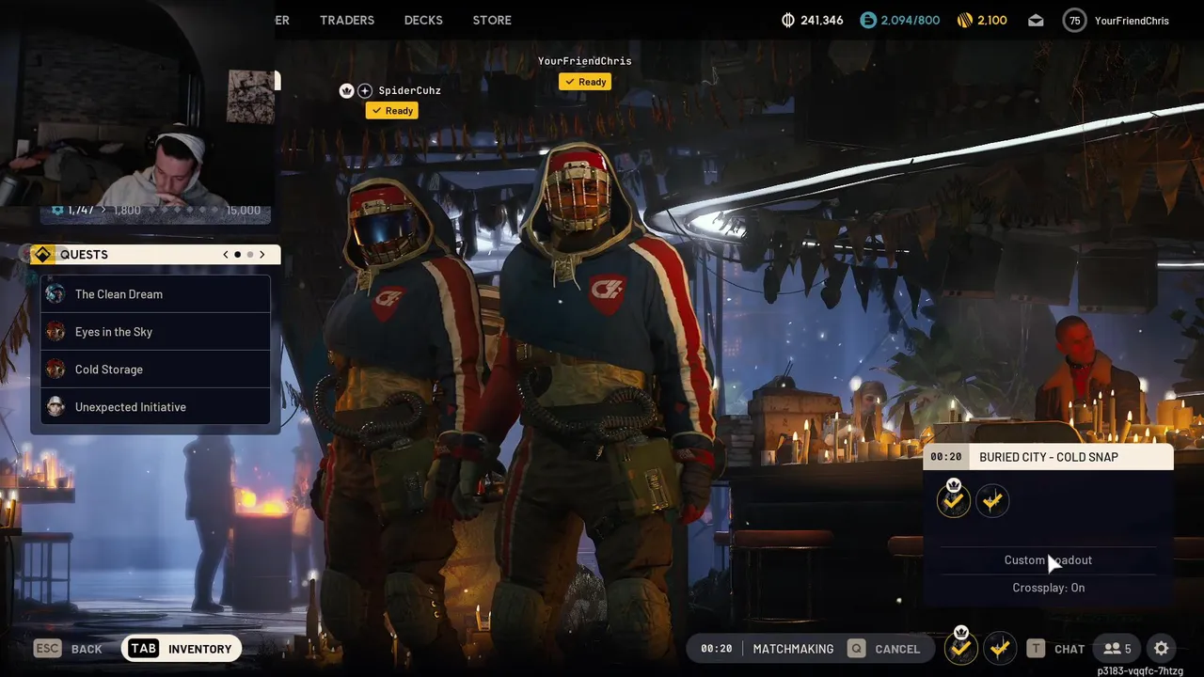The image size is (1204, 677).
Task: Open Inventory with TAB button
Action: click(x=182, y=649)
